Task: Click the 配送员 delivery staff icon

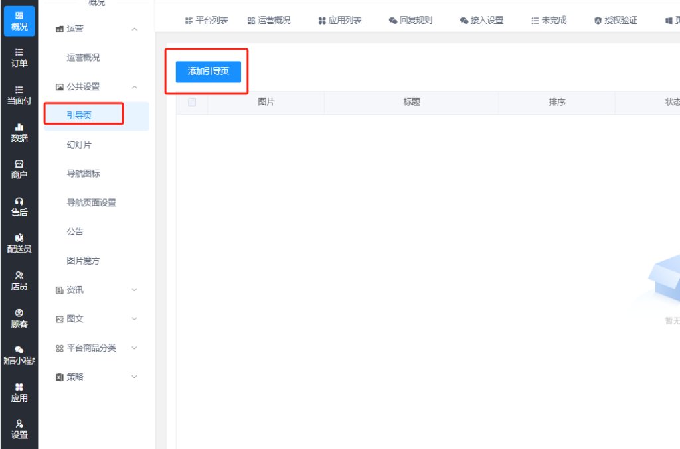Action: tap(19, 244)
